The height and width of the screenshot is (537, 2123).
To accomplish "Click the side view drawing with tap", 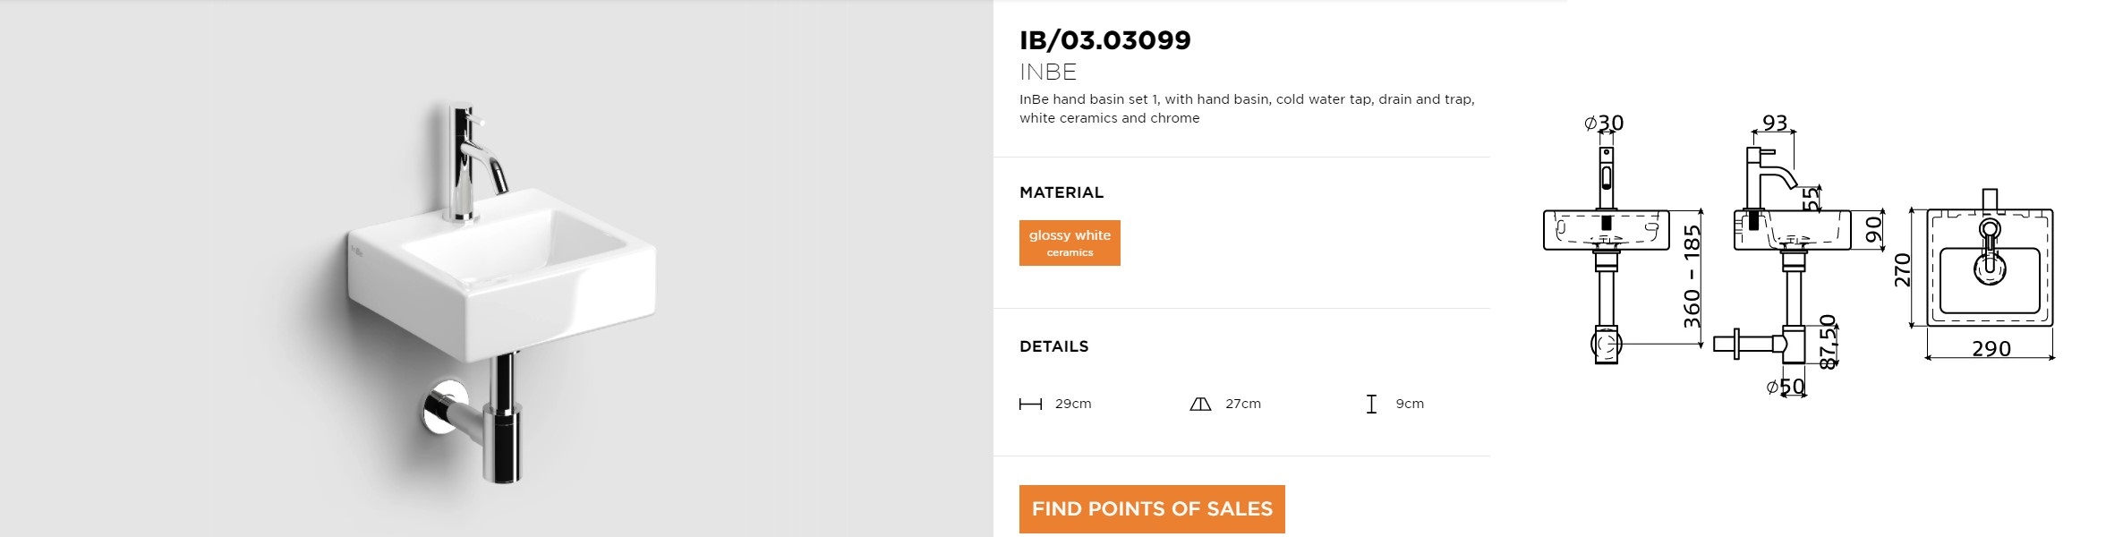I will coord(1799,255).
